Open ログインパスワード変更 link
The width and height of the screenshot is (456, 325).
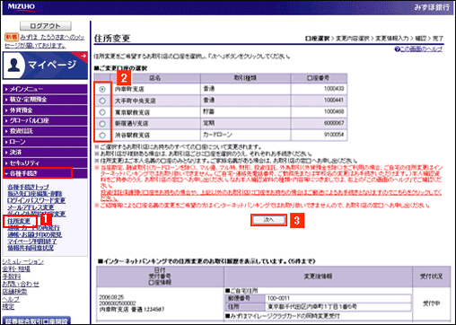click(x=36, y=200)
